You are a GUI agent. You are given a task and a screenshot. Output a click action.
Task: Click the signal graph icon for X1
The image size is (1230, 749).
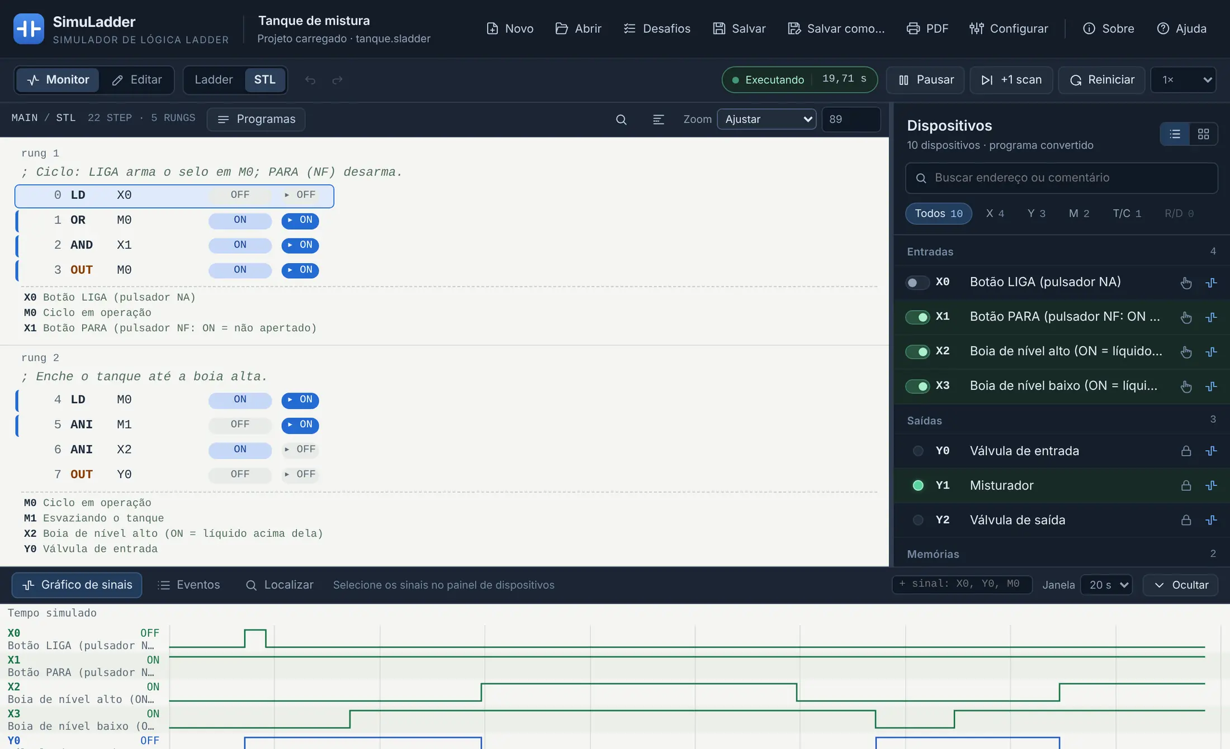pos(1211,317)
